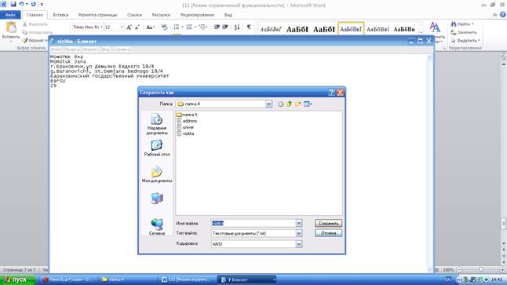Select the vizitka file in the list
Screen dimensions: 507x285
point(185,133)
